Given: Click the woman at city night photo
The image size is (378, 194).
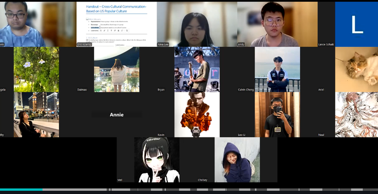Looking at the screenshot, I should (36, 115).
